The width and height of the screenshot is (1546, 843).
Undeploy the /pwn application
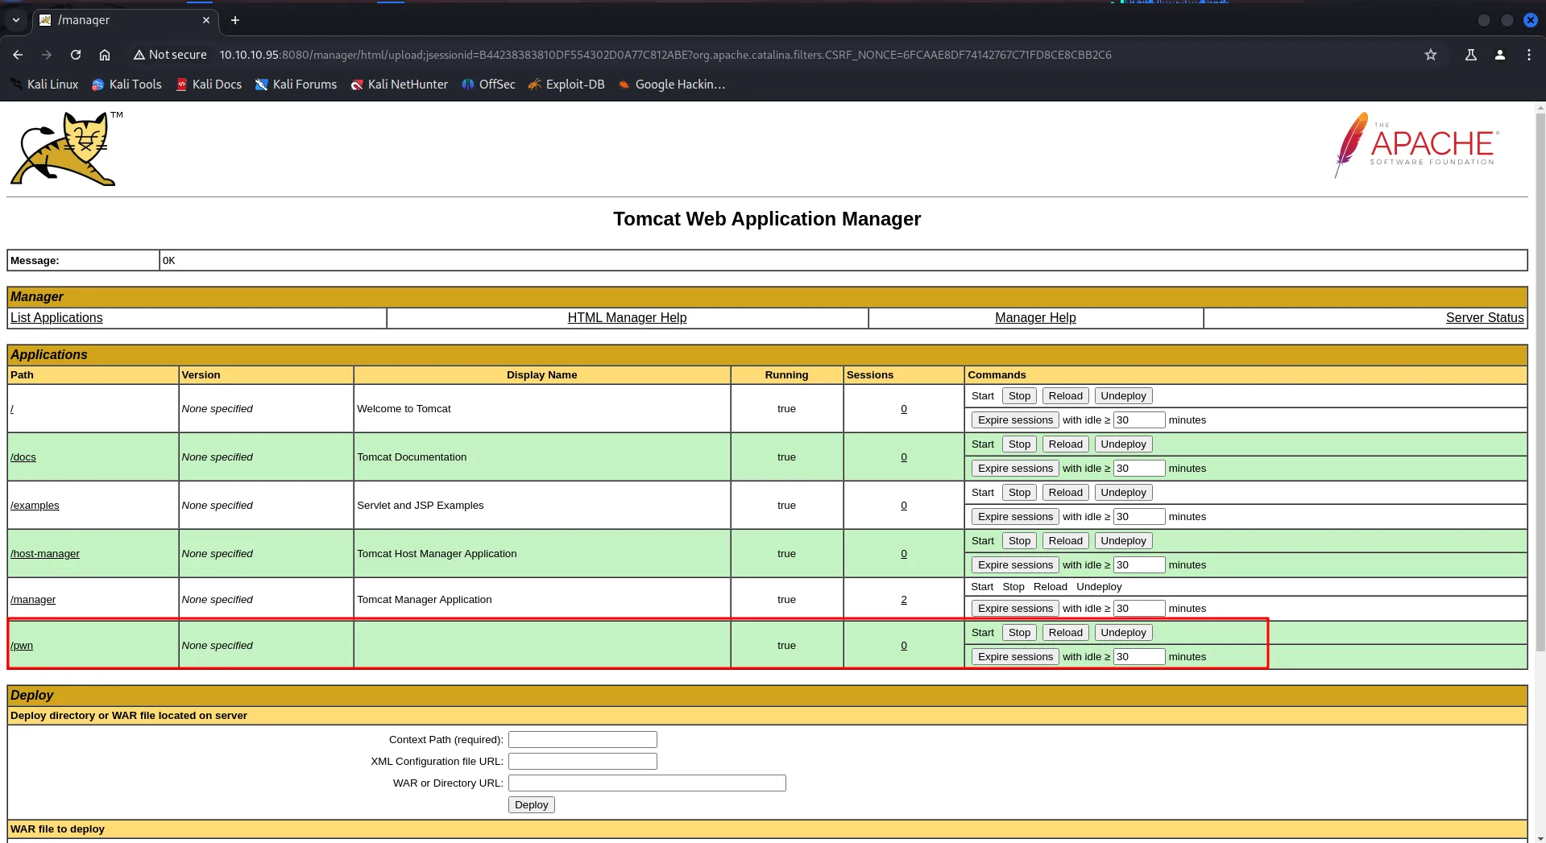click(1123, 633)
